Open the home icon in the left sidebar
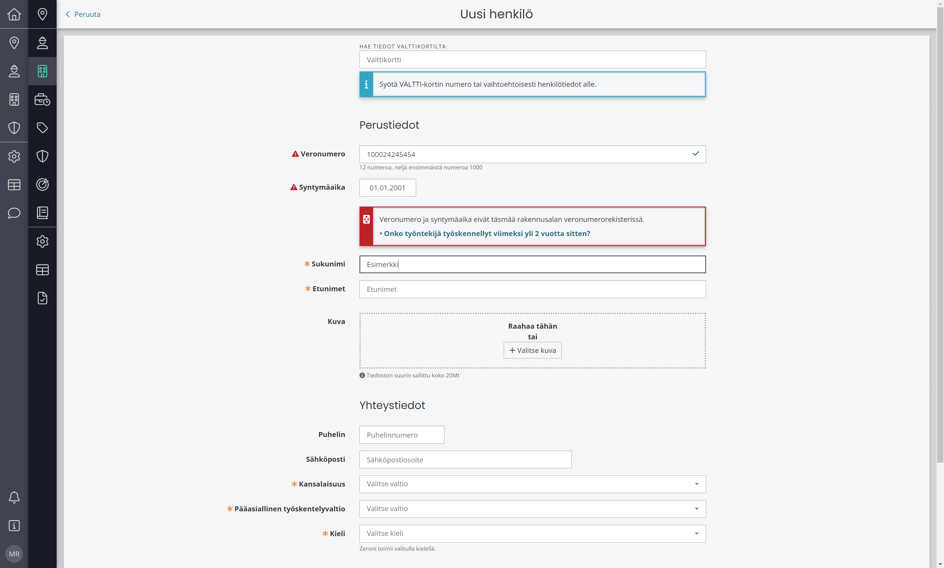 pos(14,14)
